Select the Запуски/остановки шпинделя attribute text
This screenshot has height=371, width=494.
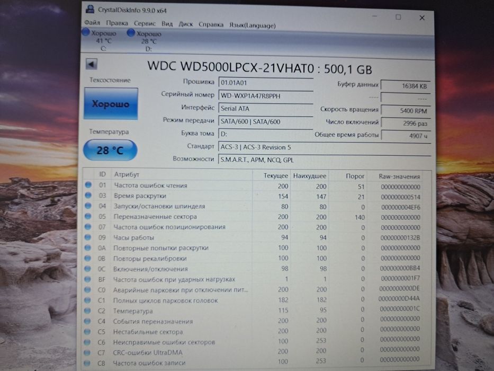159,206
